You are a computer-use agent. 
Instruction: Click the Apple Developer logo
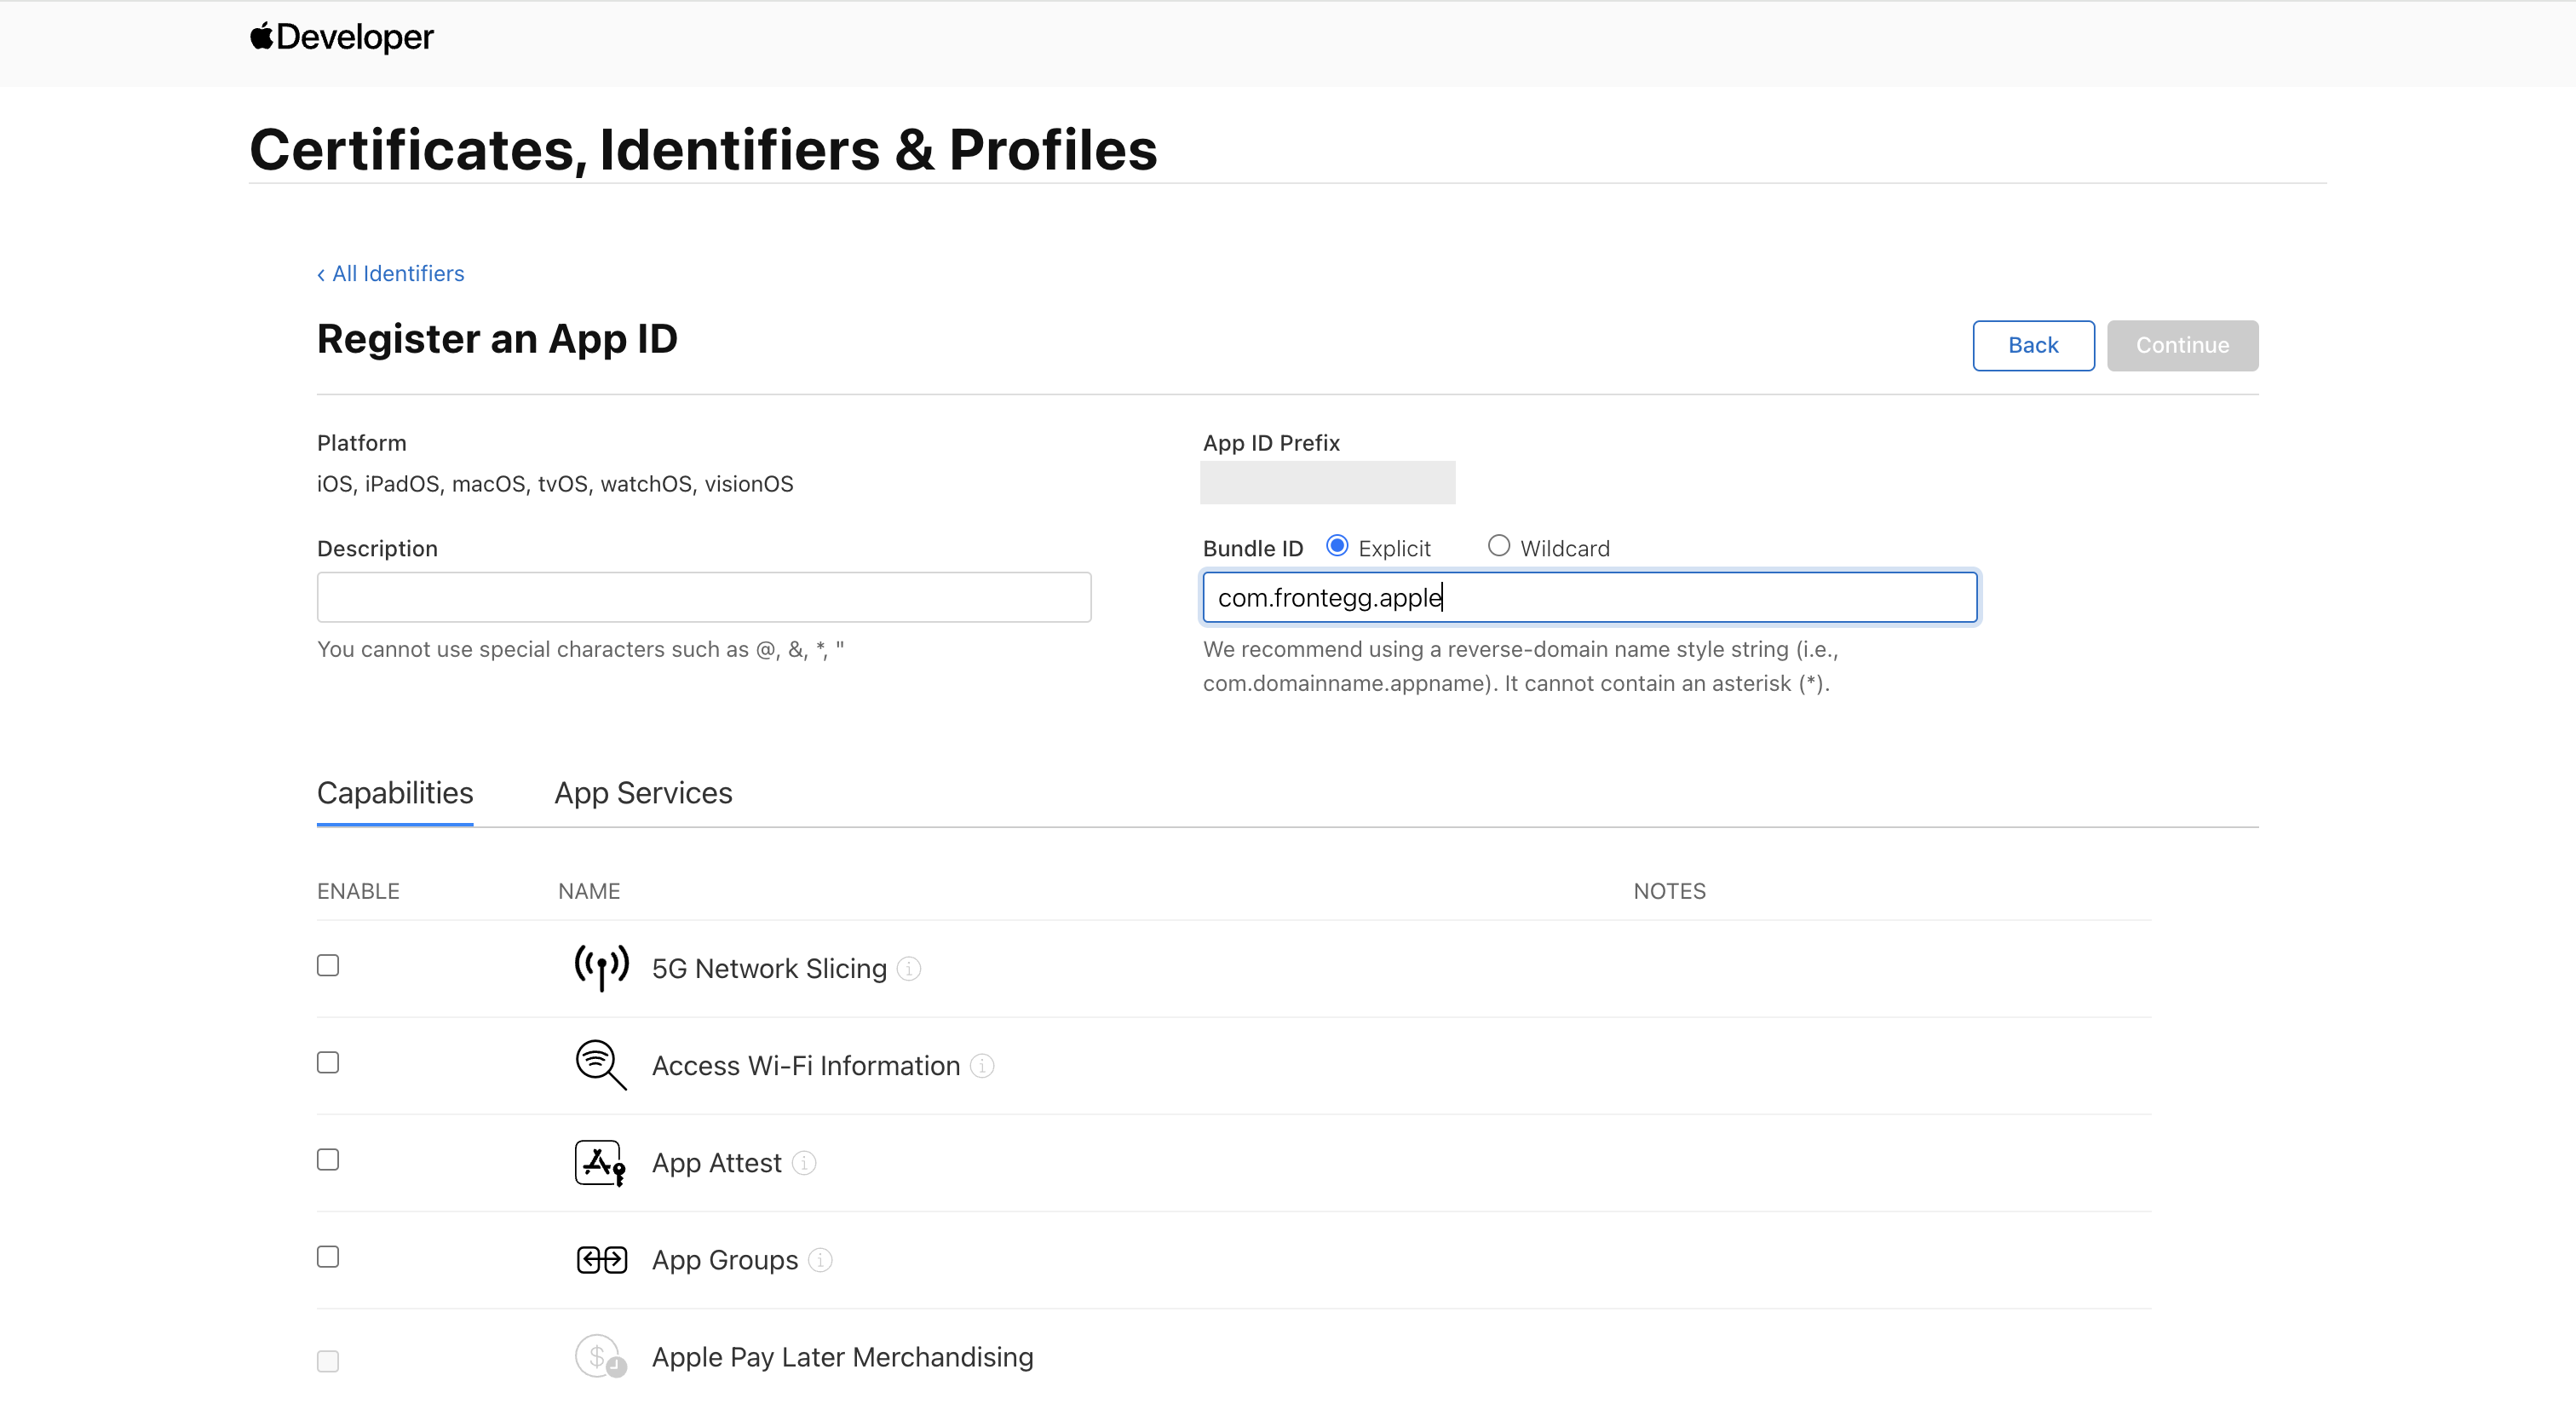(x=341, y=37)
